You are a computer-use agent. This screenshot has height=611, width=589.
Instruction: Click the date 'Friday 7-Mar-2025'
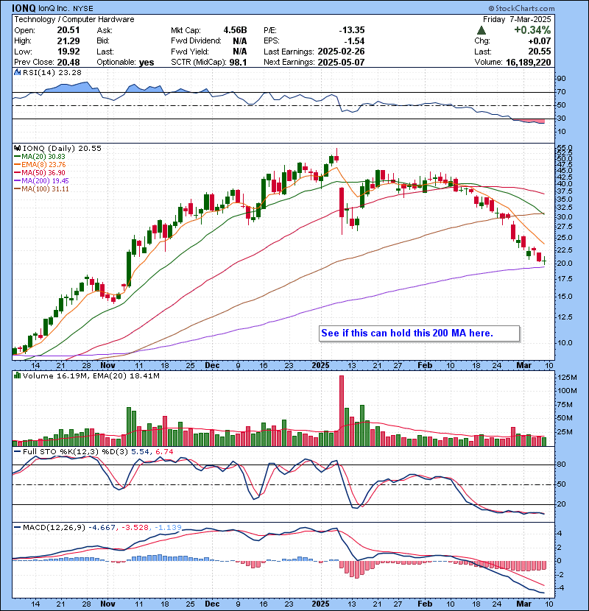(517, 19)
